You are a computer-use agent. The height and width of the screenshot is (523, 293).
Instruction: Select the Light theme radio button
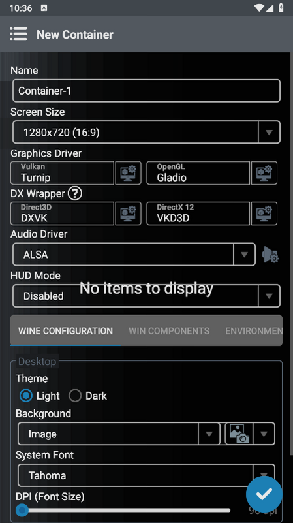point(26,396)
